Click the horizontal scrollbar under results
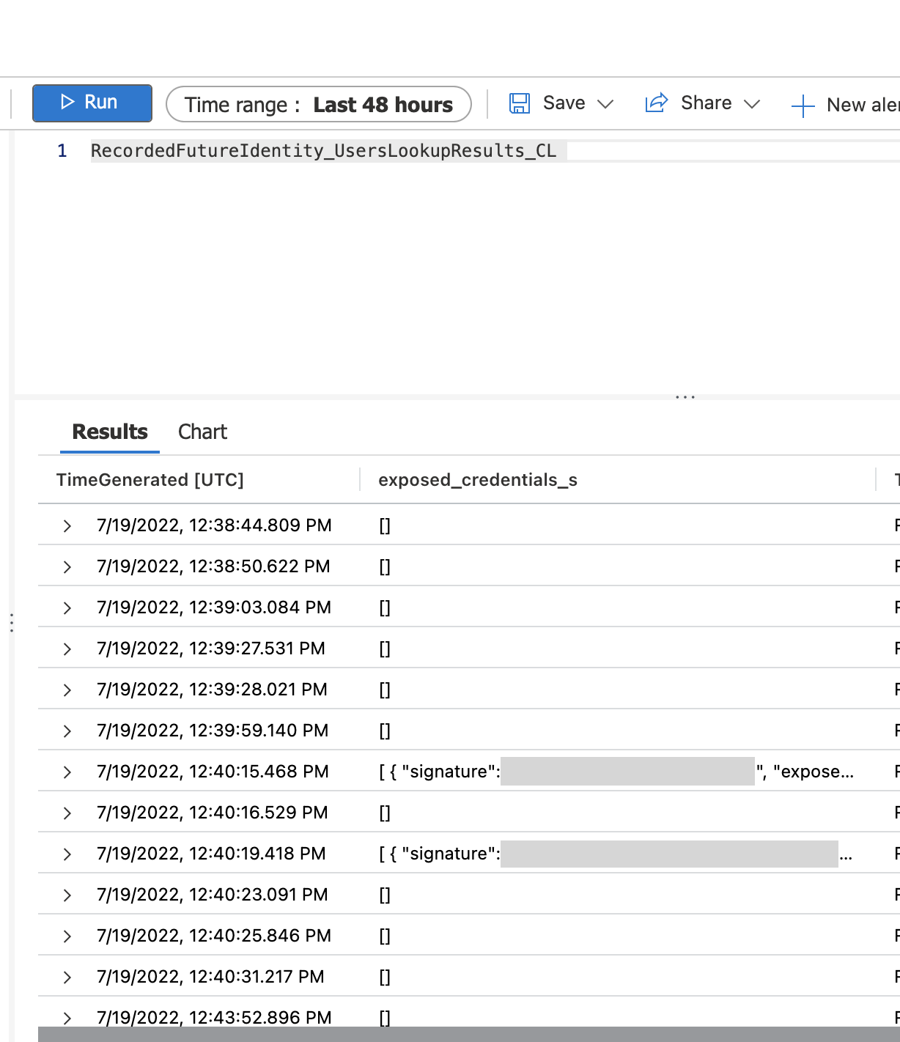Image resolution: width=900 pixels, height=1042 pixels. pyautogui.click(x=469, y=1034)
